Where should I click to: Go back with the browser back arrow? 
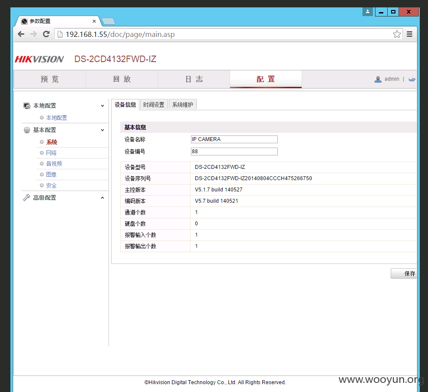click(21, 34)
